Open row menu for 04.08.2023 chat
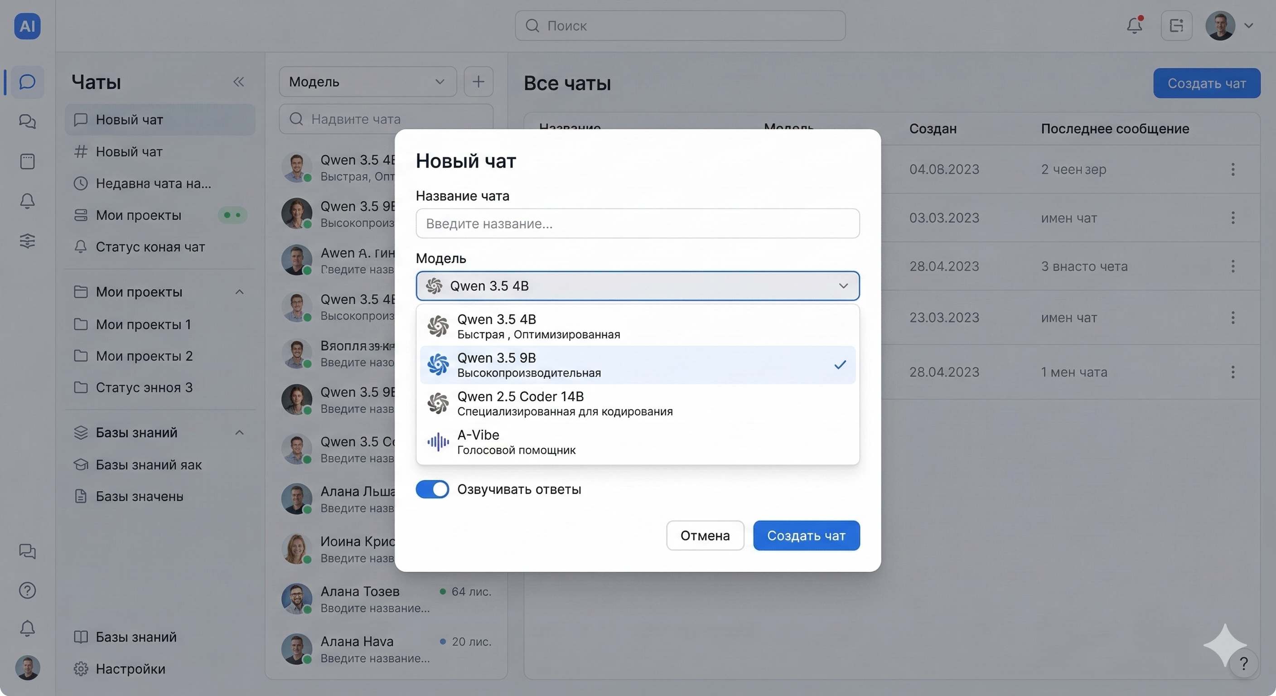The width and height of the screenshot is (1276, 696). tap(1232, 169)
